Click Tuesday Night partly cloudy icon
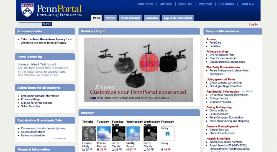 (118, 134)
